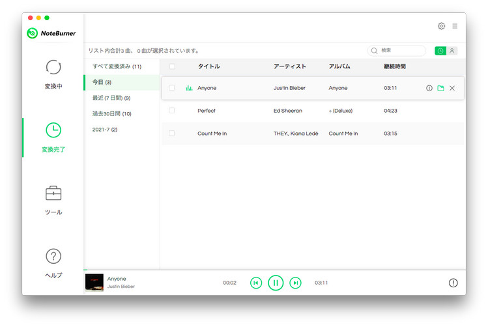Sort by the Album (アルバム) column header
Viewport: 488px width, 327px height.
[x=339, y=66]
